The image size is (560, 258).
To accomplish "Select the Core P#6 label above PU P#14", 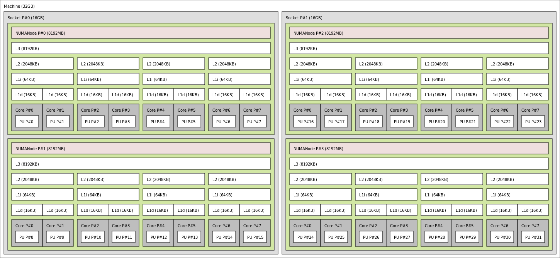I will pyautogui.click(x=221, y=226).
